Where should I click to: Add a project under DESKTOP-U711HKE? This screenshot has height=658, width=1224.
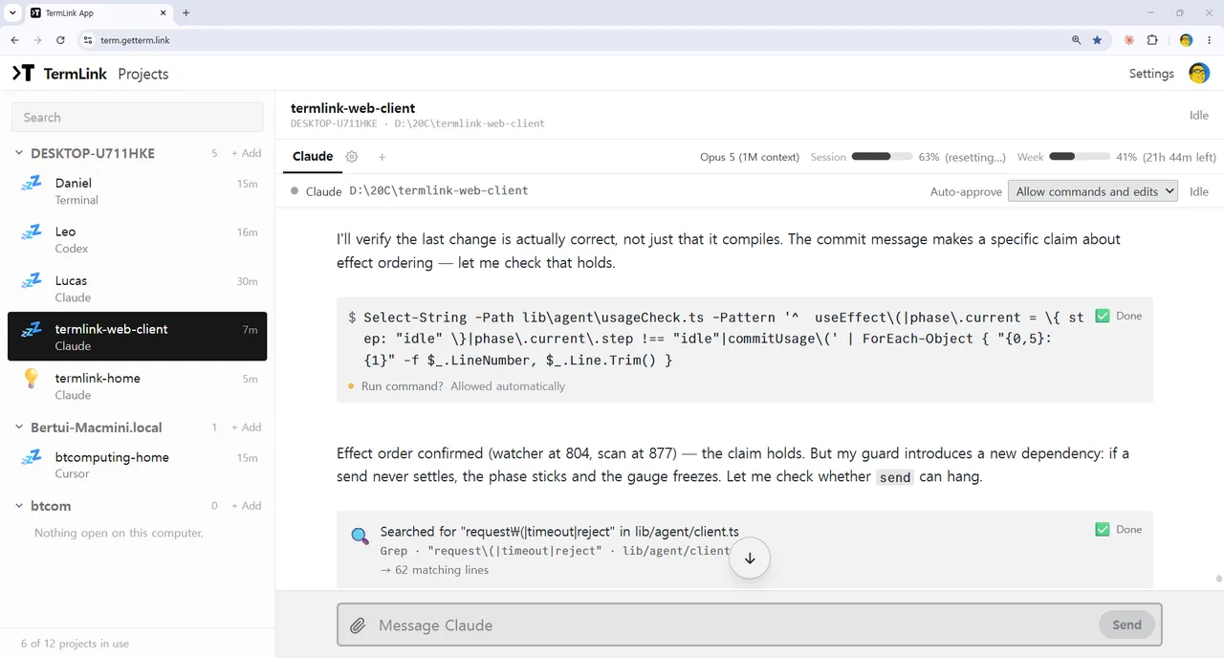point(247,153)
